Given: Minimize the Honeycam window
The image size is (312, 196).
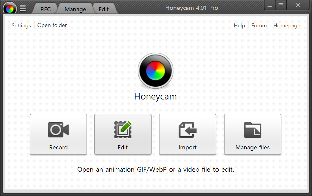Looking at the screenshot, I should point(270,5).
